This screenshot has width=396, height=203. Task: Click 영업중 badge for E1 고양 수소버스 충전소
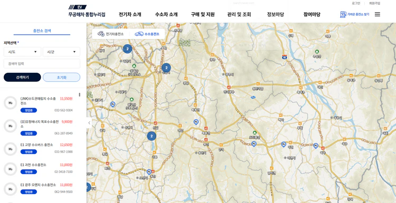(29, 152)
